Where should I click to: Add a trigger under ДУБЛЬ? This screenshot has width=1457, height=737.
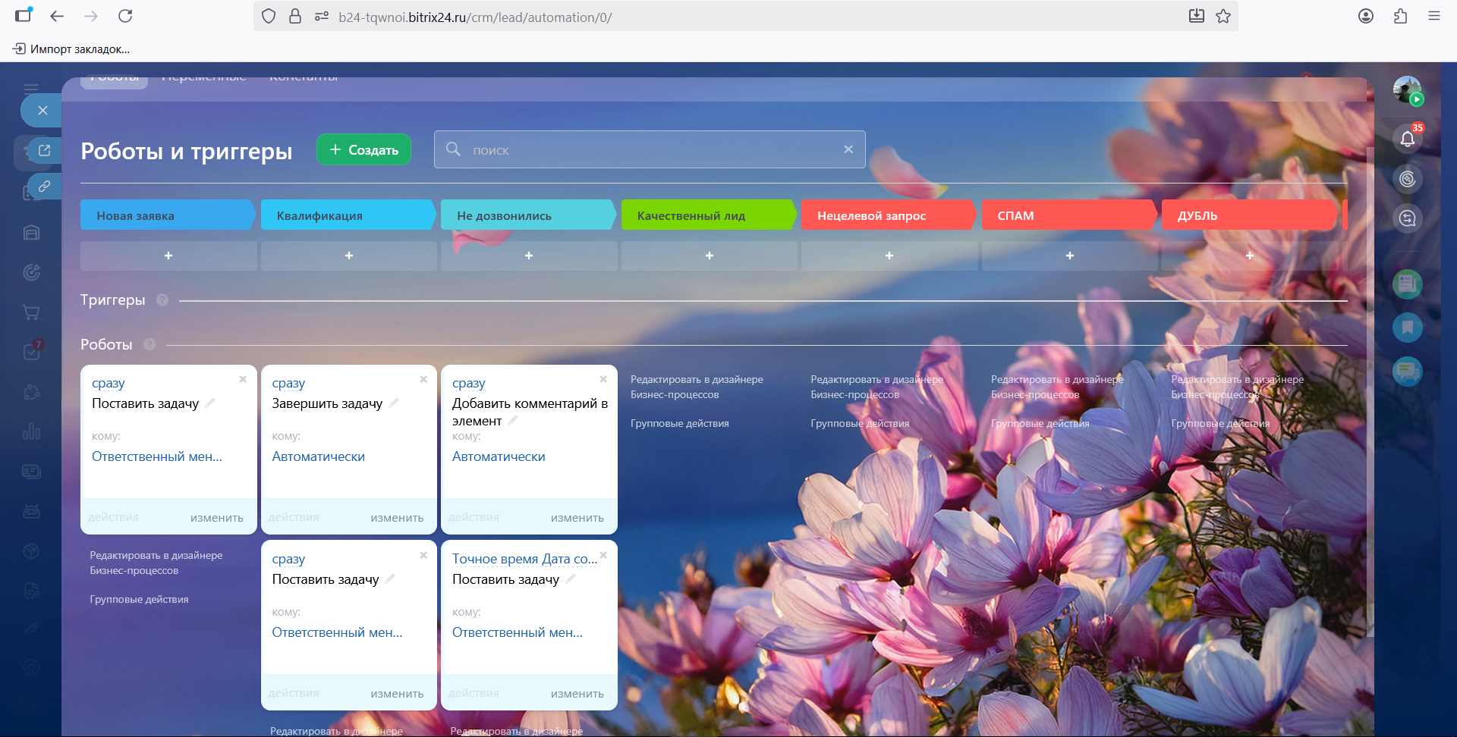1250,256
